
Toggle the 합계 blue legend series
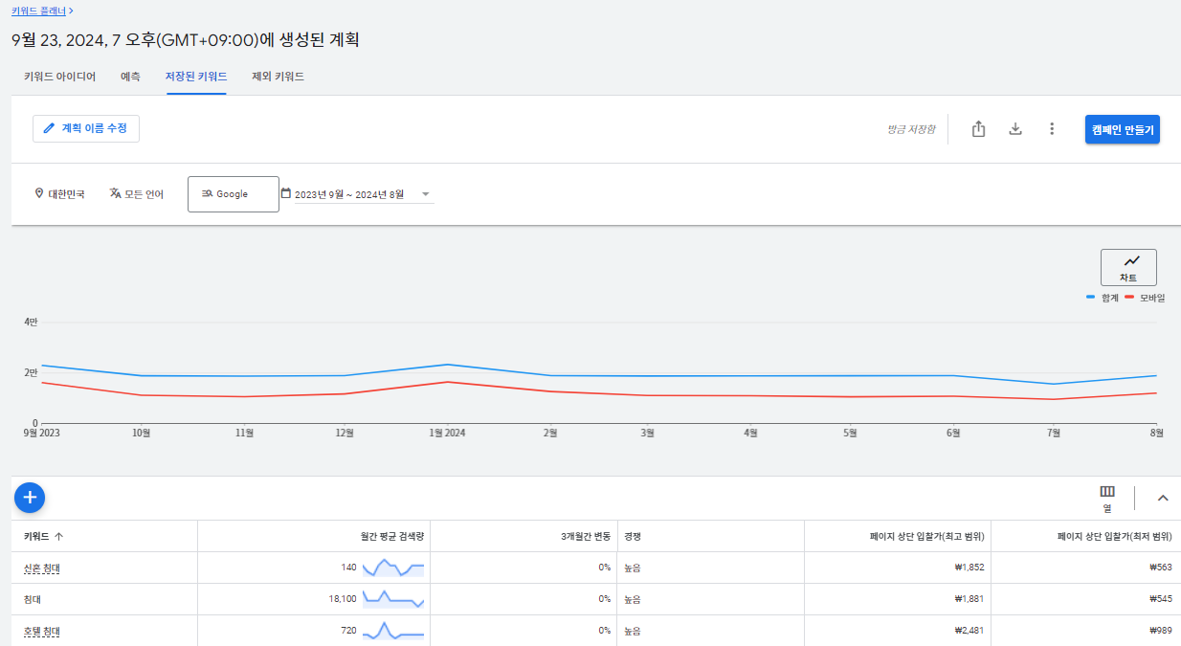1103,298
